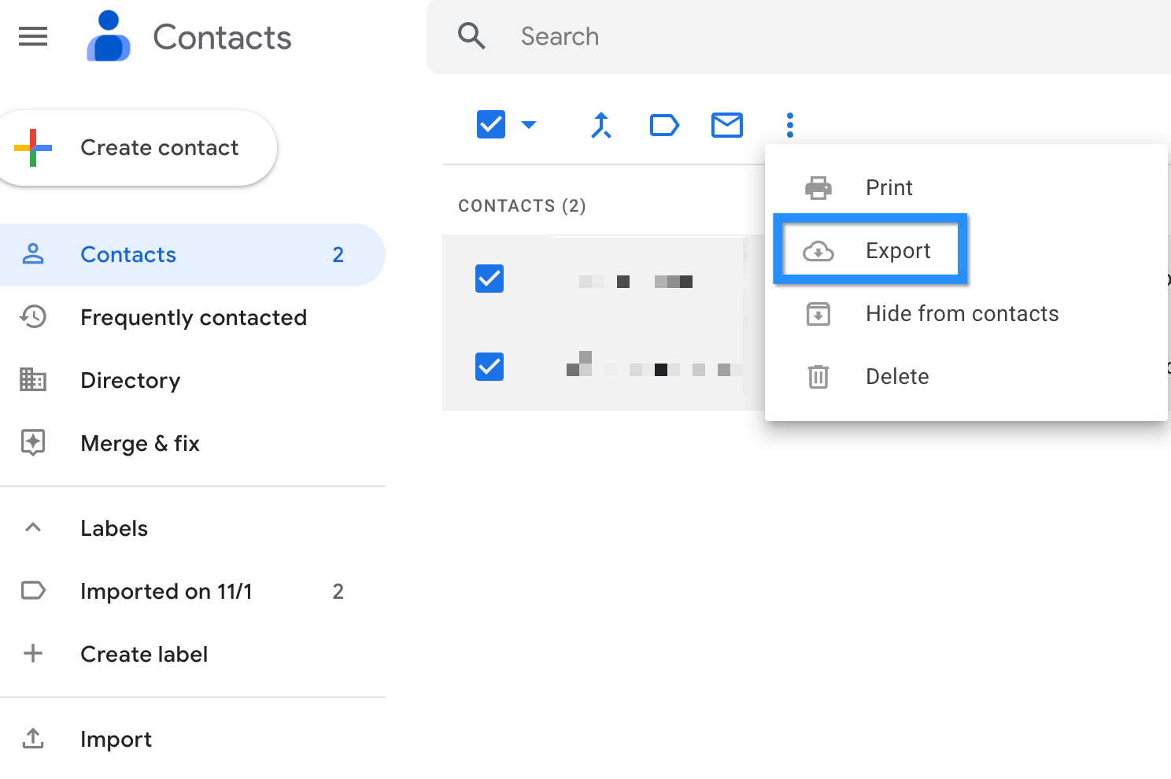Screen dimensions: 1171x779
Task: Click the Print icon in the menu
Action: click(x=818, y=187)
